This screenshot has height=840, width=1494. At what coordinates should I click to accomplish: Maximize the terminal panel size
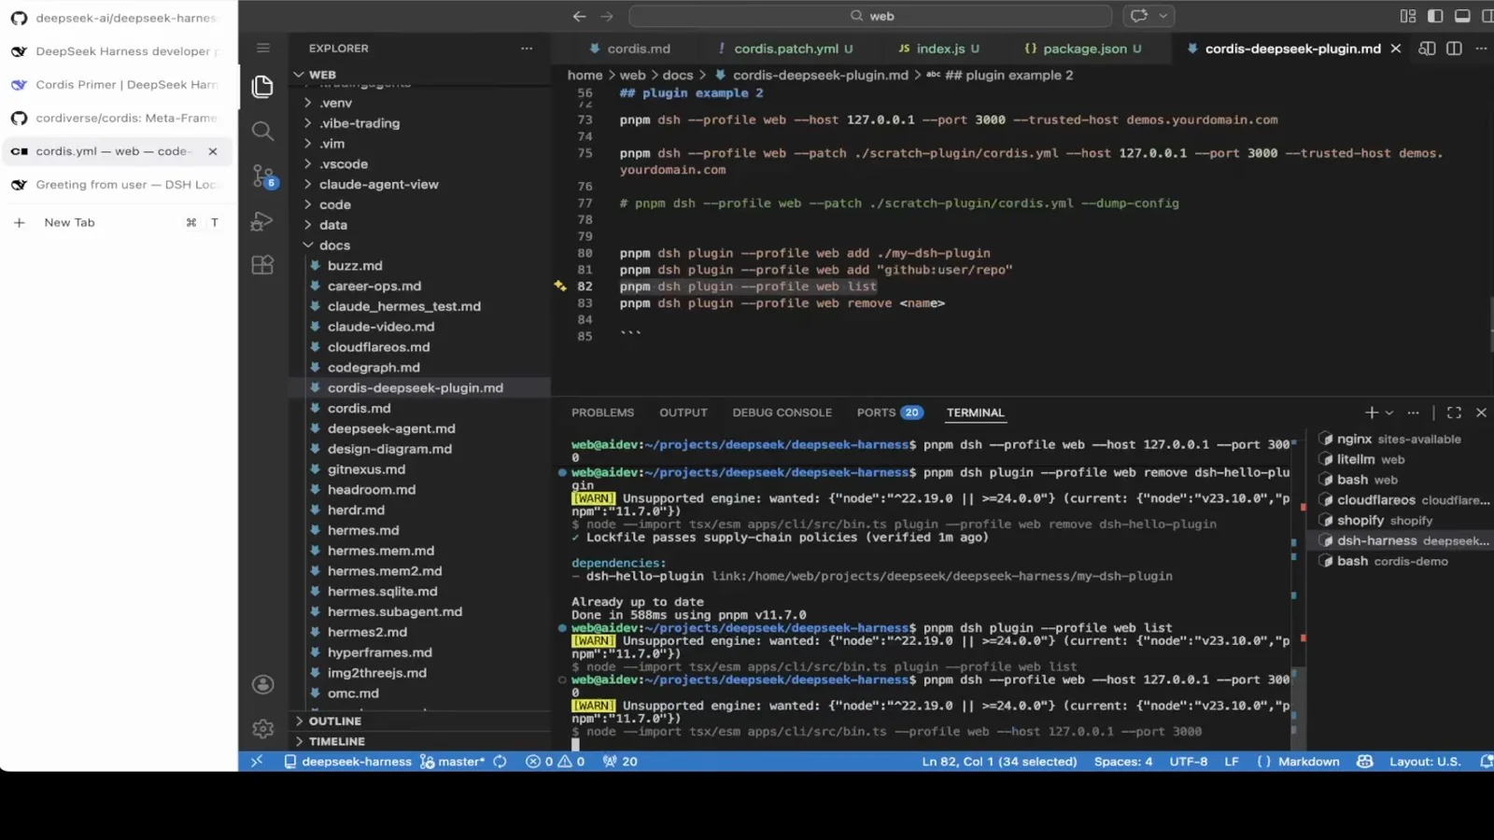[1454, 413]
